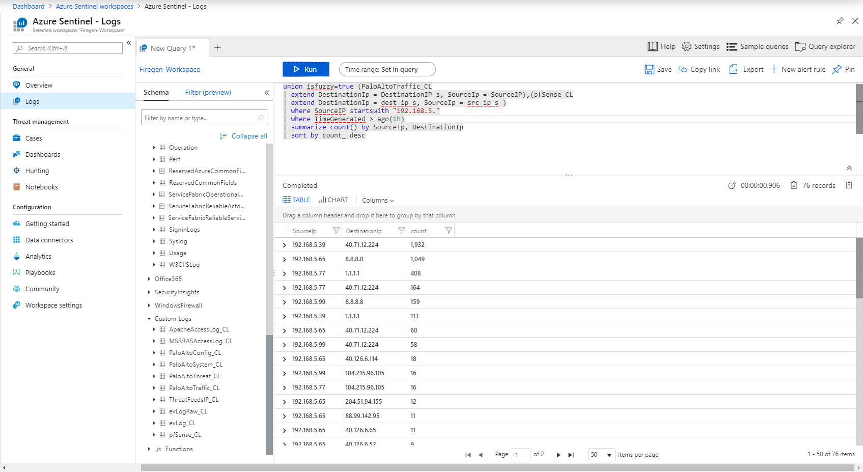
Task: Filter the count_ column funnel icon
Action: (449, 231)
